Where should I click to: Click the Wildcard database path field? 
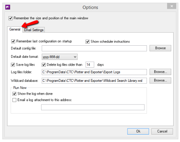94,80
